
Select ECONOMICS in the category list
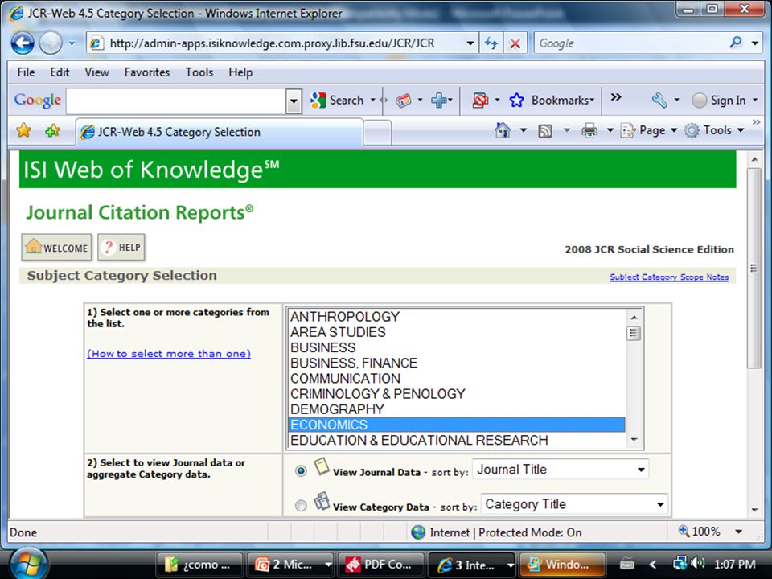click(457, 425)
